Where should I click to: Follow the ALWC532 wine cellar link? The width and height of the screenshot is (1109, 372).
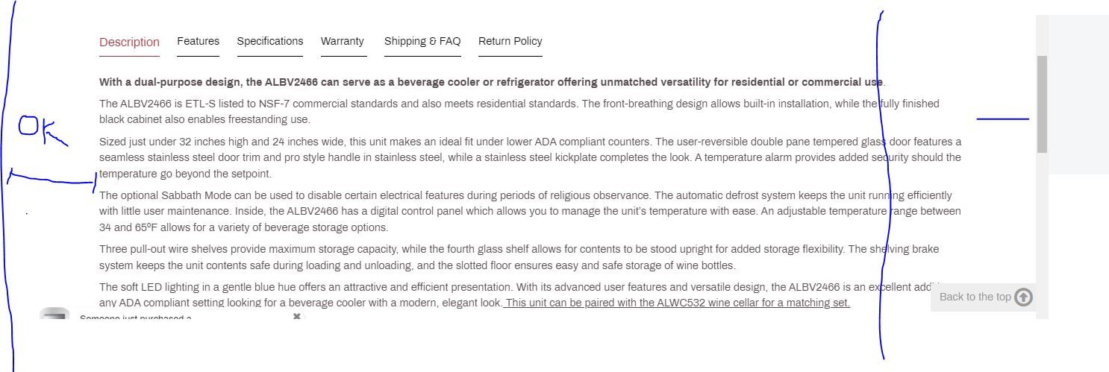click(677, 303)
